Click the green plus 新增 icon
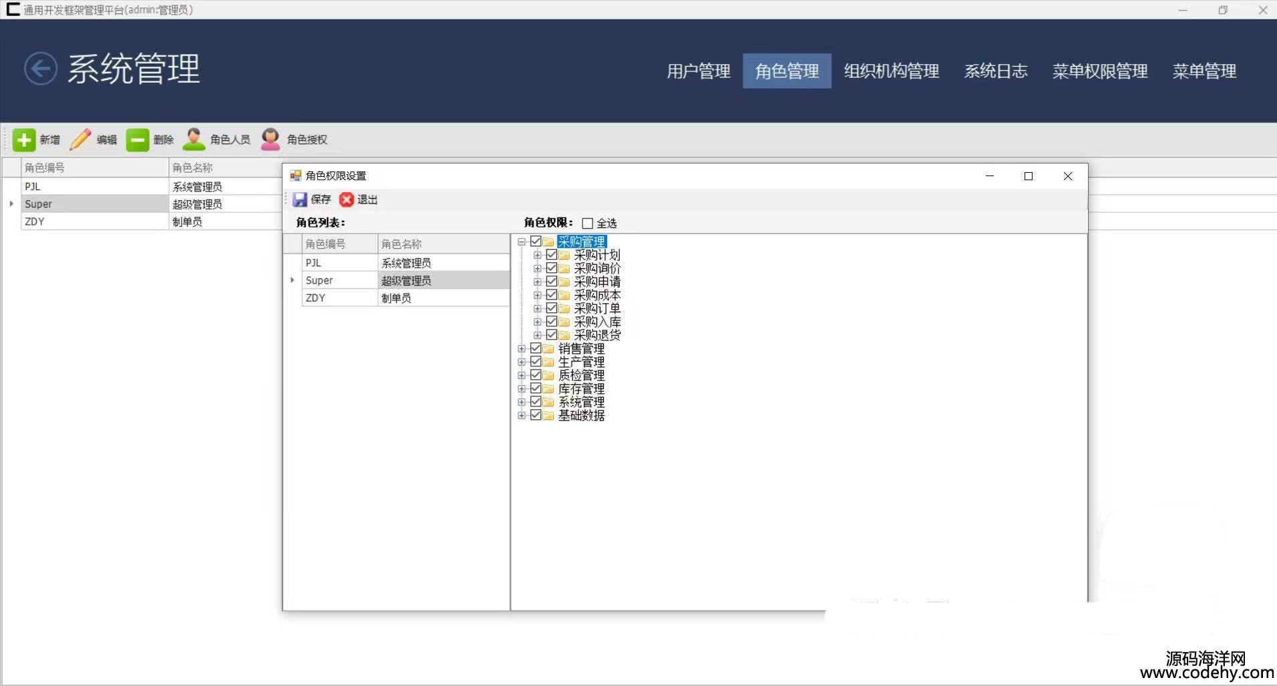The width and height of the screenshot is (1277, 686). pyautogui.click(x=24, y=139)
